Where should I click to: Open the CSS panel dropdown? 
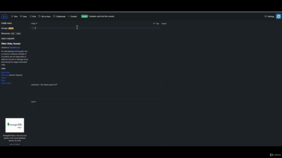pyautogui.click(x=33, y=102)
